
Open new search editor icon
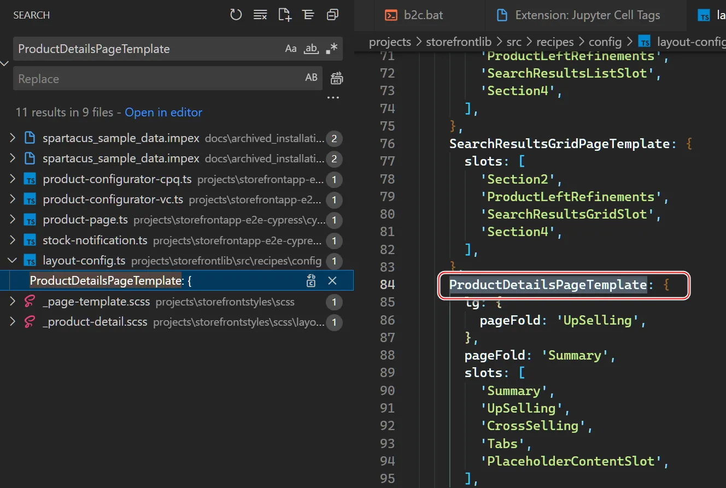point(284,15)
